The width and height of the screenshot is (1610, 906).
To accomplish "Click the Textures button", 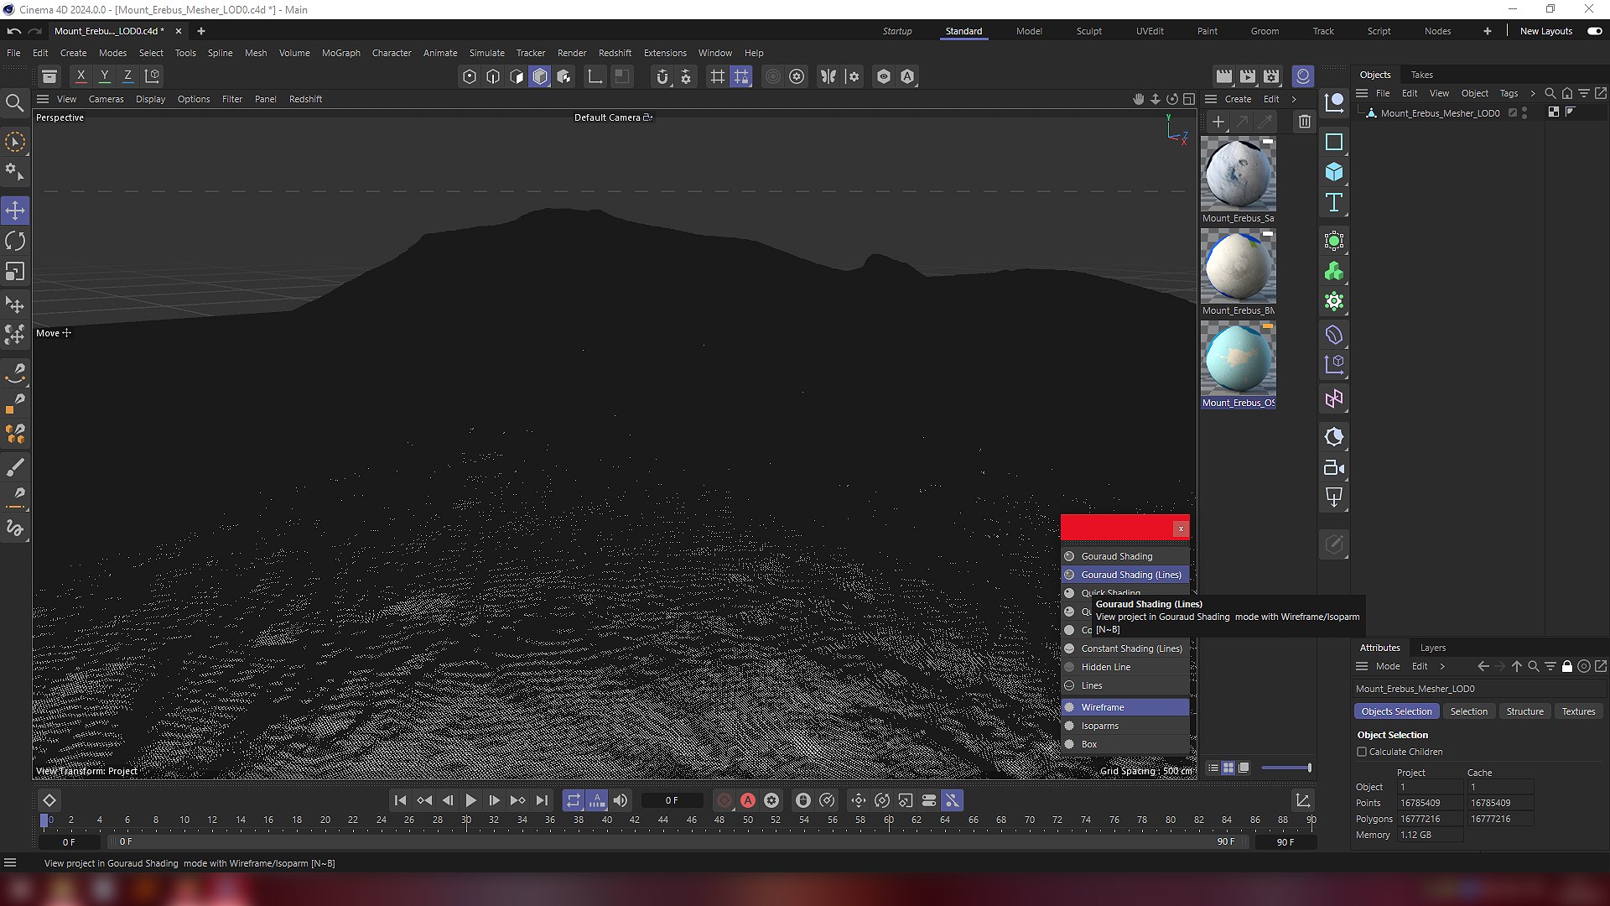I will pyautogui.click(x=1578, y=711).
